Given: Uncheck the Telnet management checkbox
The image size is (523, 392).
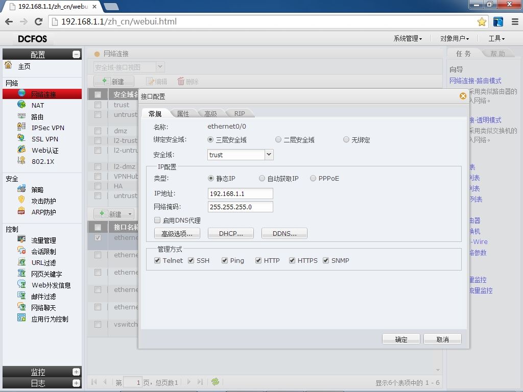Looking at the screenshot, I should [x=157, y=260].
